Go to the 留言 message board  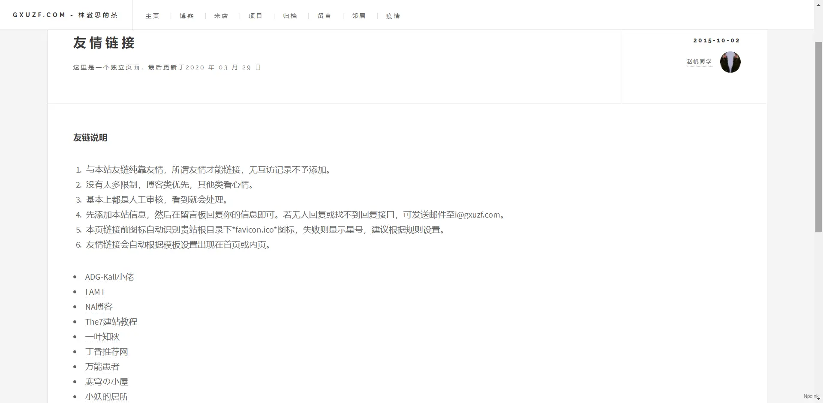pyautogui.click(x=324, y=16)
